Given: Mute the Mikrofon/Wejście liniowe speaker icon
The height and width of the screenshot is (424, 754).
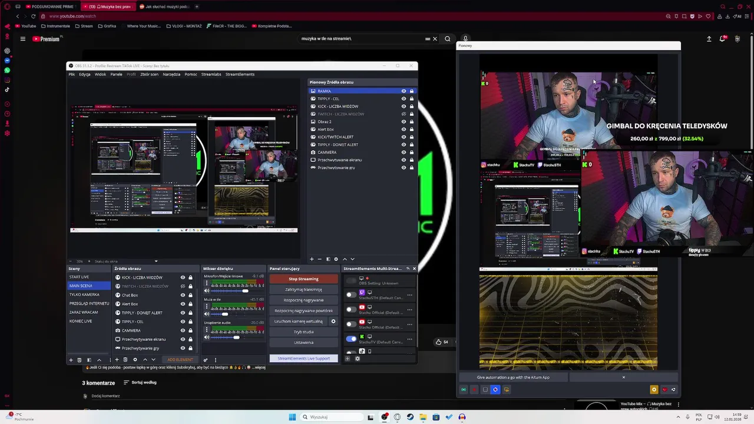Looking at the screenshot, I should click(207, 291).
